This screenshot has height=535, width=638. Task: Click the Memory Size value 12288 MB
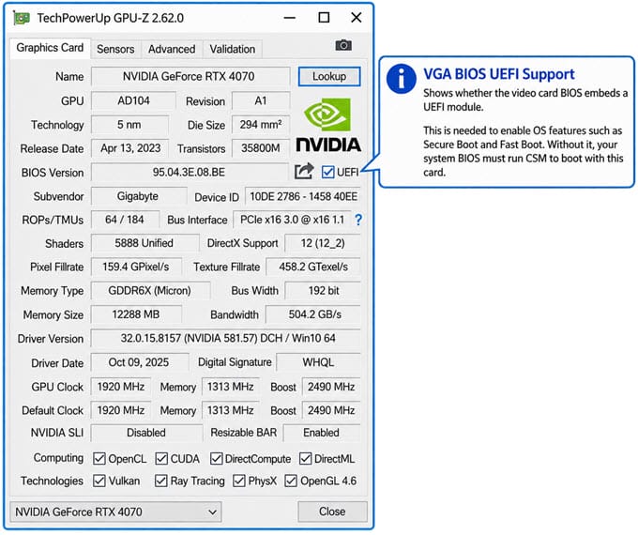point(136,314)
